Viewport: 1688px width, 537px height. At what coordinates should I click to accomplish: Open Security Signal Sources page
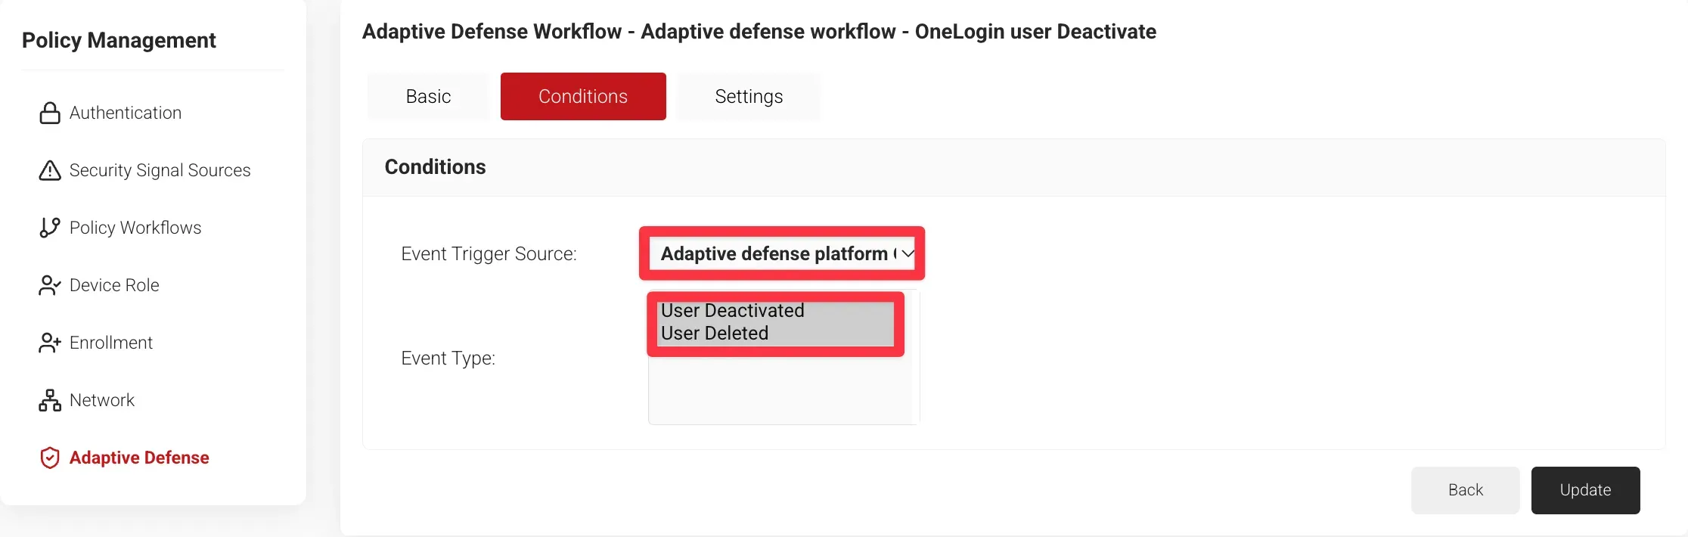[x=160, y=171]
